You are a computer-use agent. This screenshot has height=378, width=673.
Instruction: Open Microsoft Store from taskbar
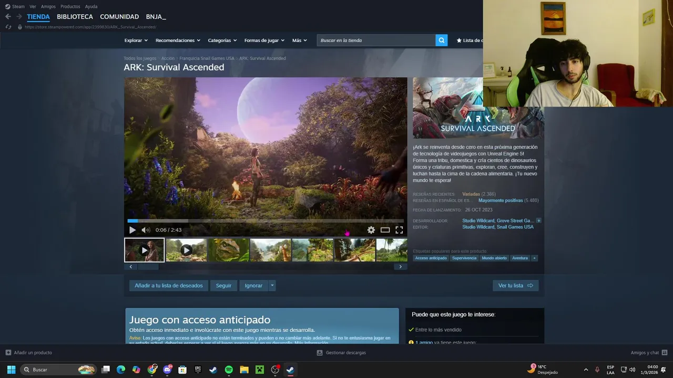click(x=182, y=370)
